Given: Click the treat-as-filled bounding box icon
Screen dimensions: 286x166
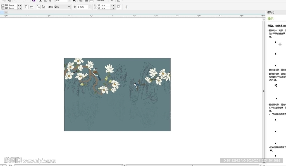Looking at the screenshot, I should [x=119, y=7].
